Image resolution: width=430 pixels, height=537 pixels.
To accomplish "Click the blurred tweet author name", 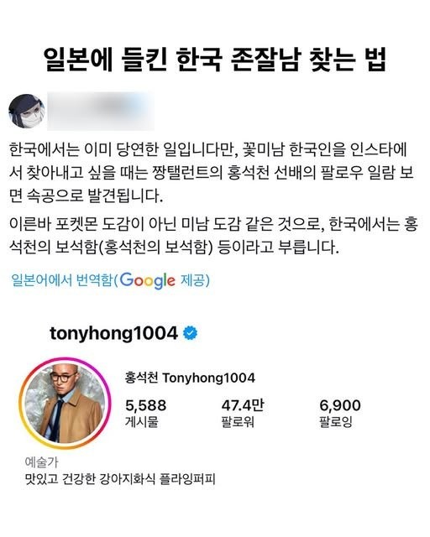I will [x=101, y=111].
